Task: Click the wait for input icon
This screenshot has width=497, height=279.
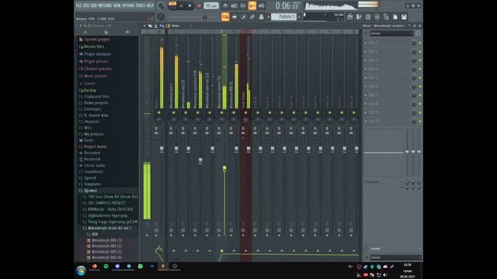Action: pyautogui.click(x=235, y=5)
